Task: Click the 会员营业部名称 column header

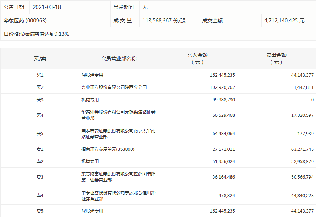Action: 119,59
